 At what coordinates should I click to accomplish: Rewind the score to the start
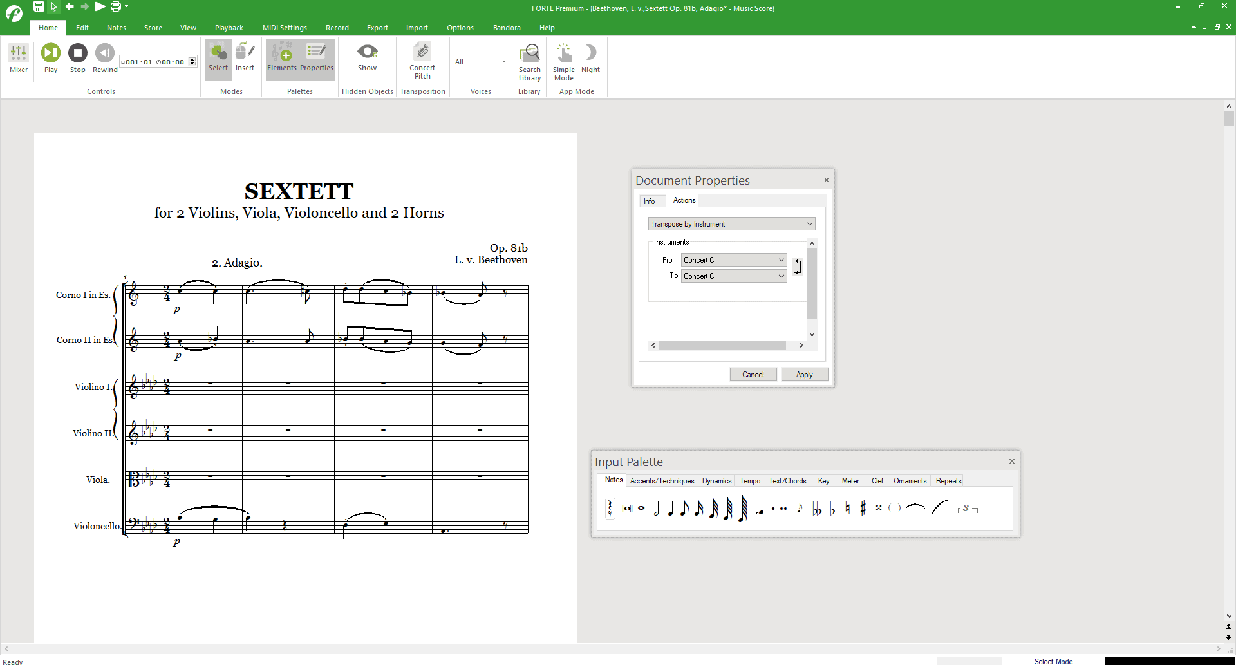click(105, 59)
